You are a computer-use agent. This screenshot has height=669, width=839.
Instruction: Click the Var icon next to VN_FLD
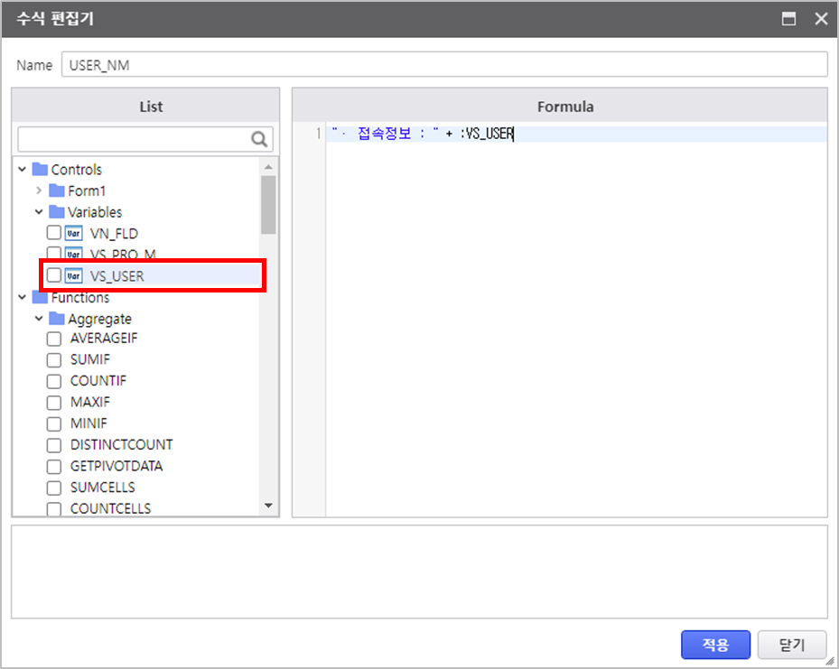pos(73,233)
